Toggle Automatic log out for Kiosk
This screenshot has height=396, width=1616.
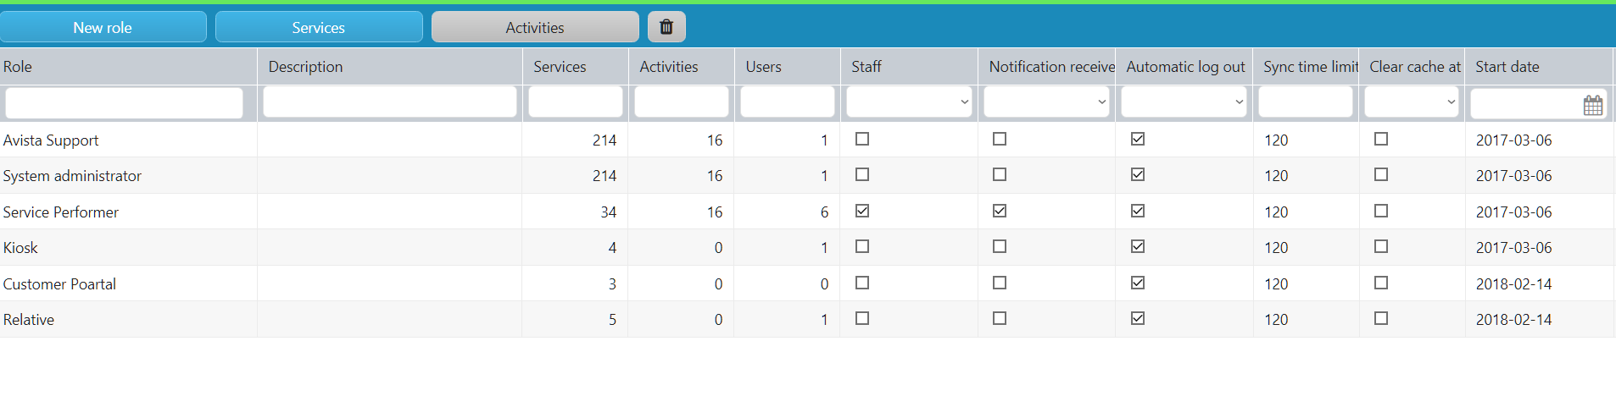[x=1138, y=246]
